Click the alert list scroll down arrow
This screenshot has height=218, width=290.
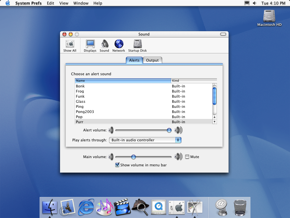(214, 122)
